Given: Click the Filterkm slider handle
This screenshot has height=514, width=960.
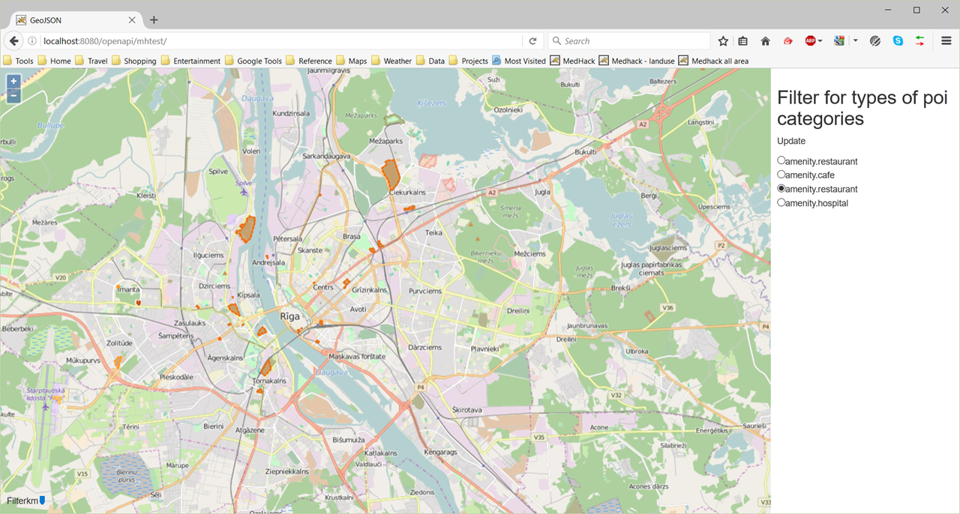Looking at the screenshot, I should [x=43, y=500].
